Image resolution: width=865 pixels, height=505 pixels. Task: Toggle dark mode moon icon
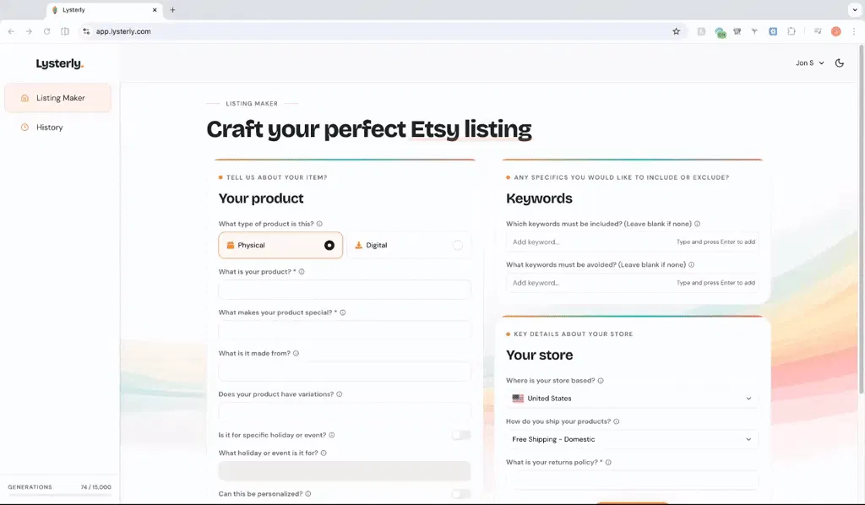(x=839, y=62)
